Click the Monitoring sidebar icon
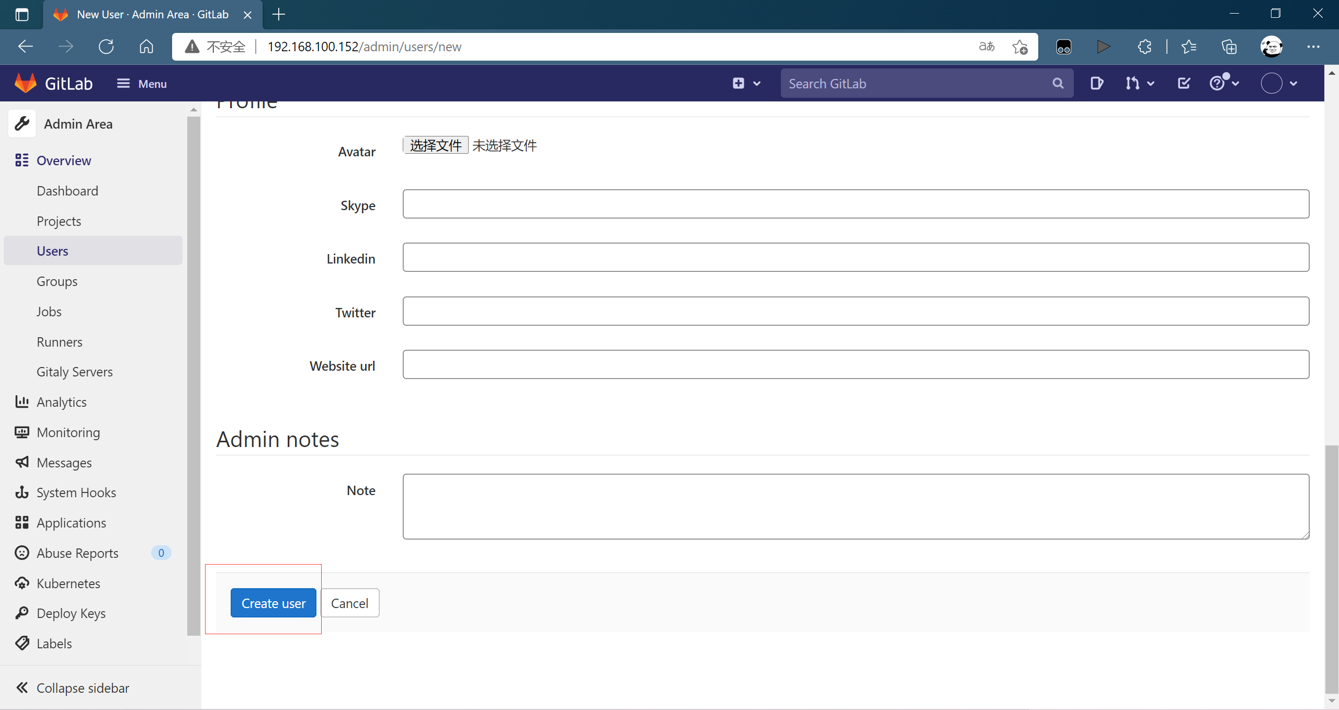The height and width of the screenshot is (710, 1339). (21, 432)
